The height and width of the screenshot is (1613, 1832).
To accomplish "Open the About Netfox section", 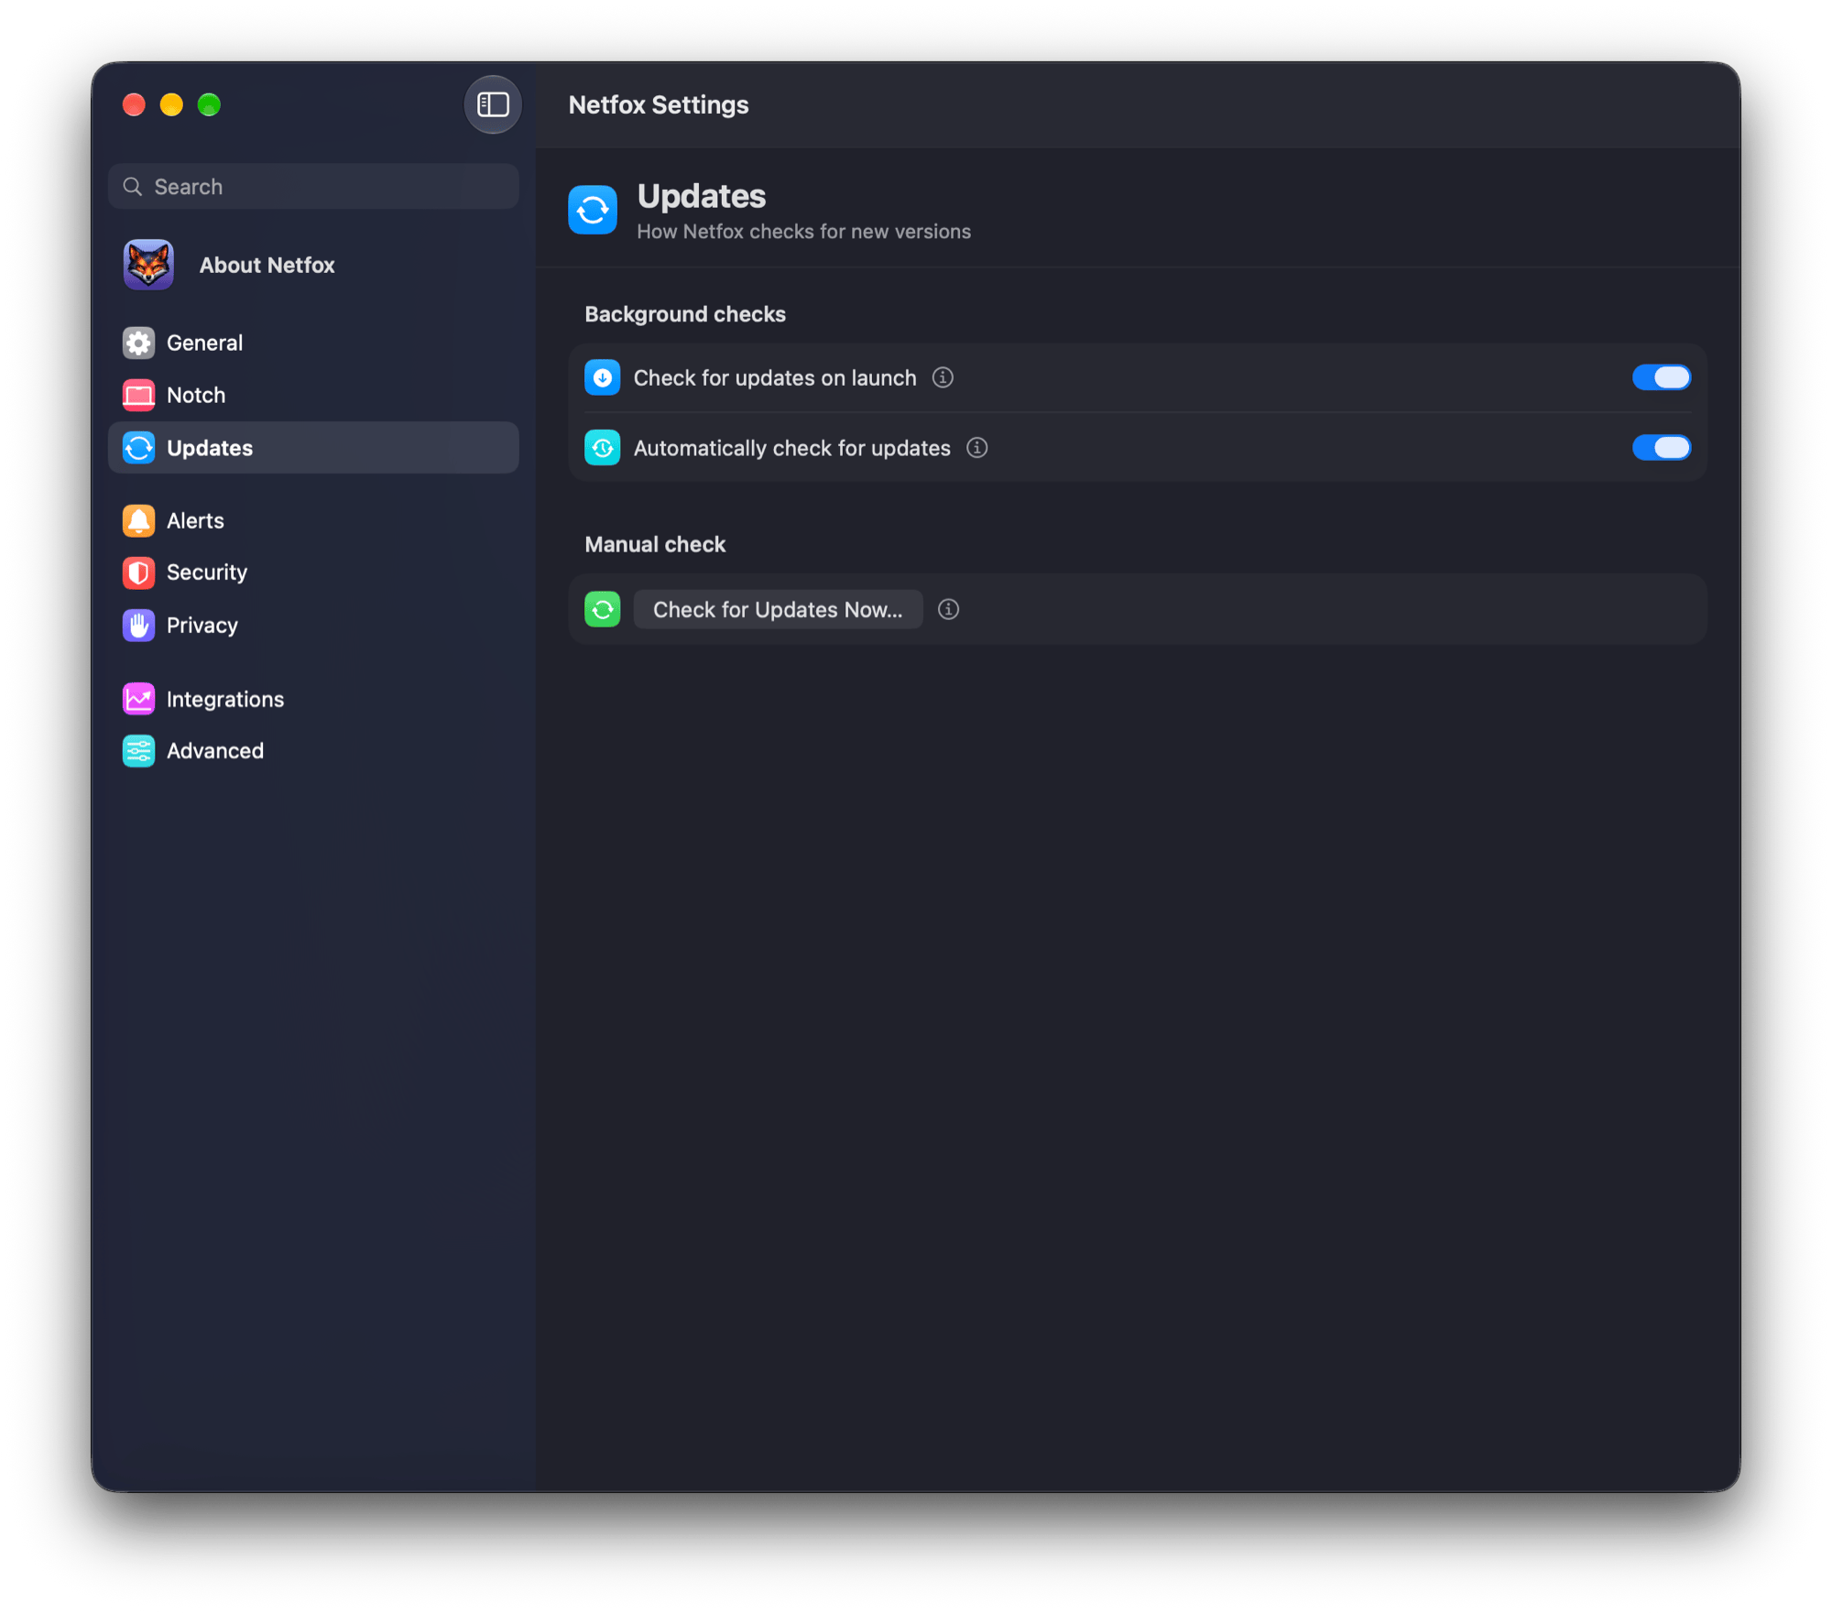I will pos(313,265).
